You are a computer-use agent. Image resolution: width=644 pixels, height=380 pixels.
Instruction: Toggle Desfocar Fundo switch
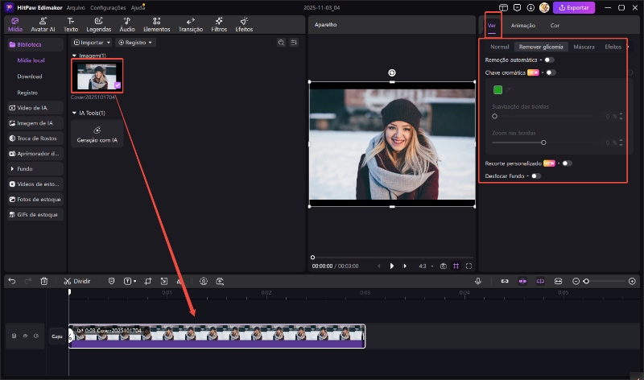tap(536, 176)
